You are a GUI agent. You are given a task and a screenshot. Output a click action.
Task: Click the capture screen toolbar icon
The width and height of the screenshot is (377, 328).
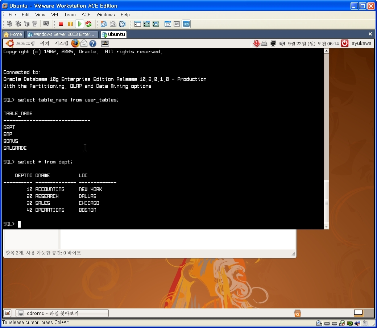46,24
